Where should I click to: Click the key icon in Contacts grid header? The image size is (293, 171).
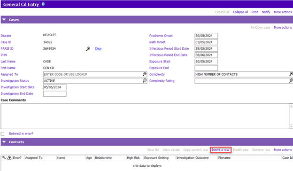click(x=4, y=157)
